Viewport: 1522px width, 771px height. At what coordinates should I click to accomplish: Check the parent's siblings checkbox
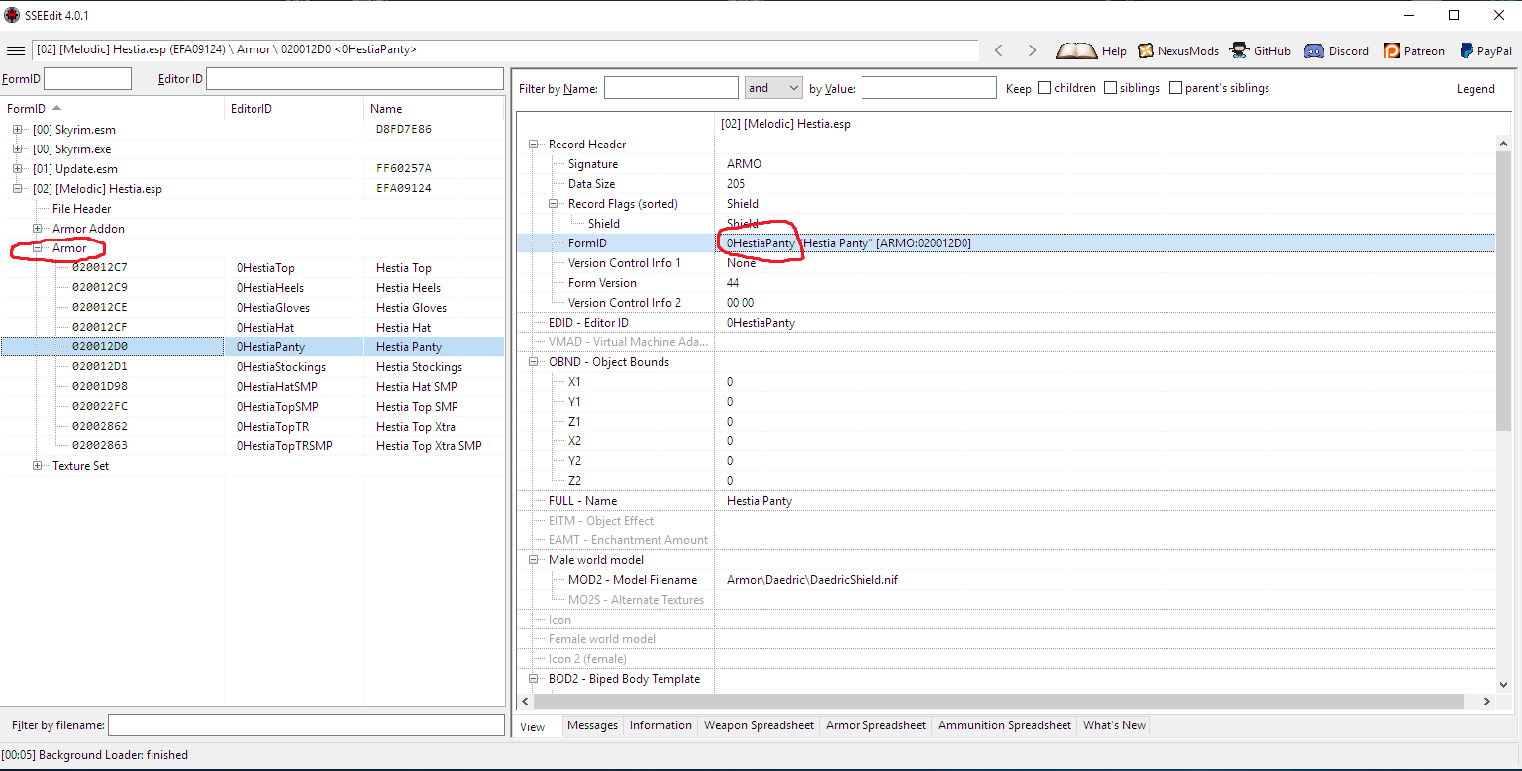coord(1175,88)
